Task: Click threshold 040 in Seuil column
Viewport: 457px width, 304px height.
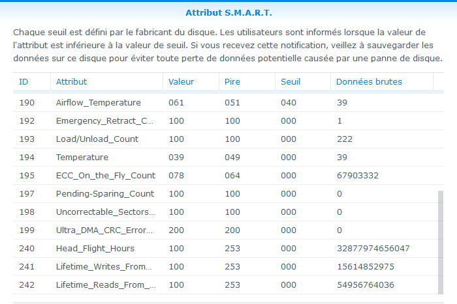Action: [x=289, y=103]
